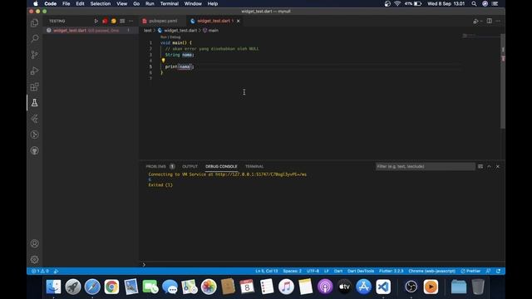Screen dimensions: 532x299
Task: Click Spotlight search in macOS menu bar
Action: click(474, 3)
